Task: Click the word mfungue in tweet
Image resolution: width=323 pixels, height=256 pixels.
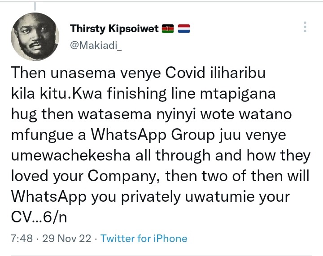Action: tap(42, 135)
